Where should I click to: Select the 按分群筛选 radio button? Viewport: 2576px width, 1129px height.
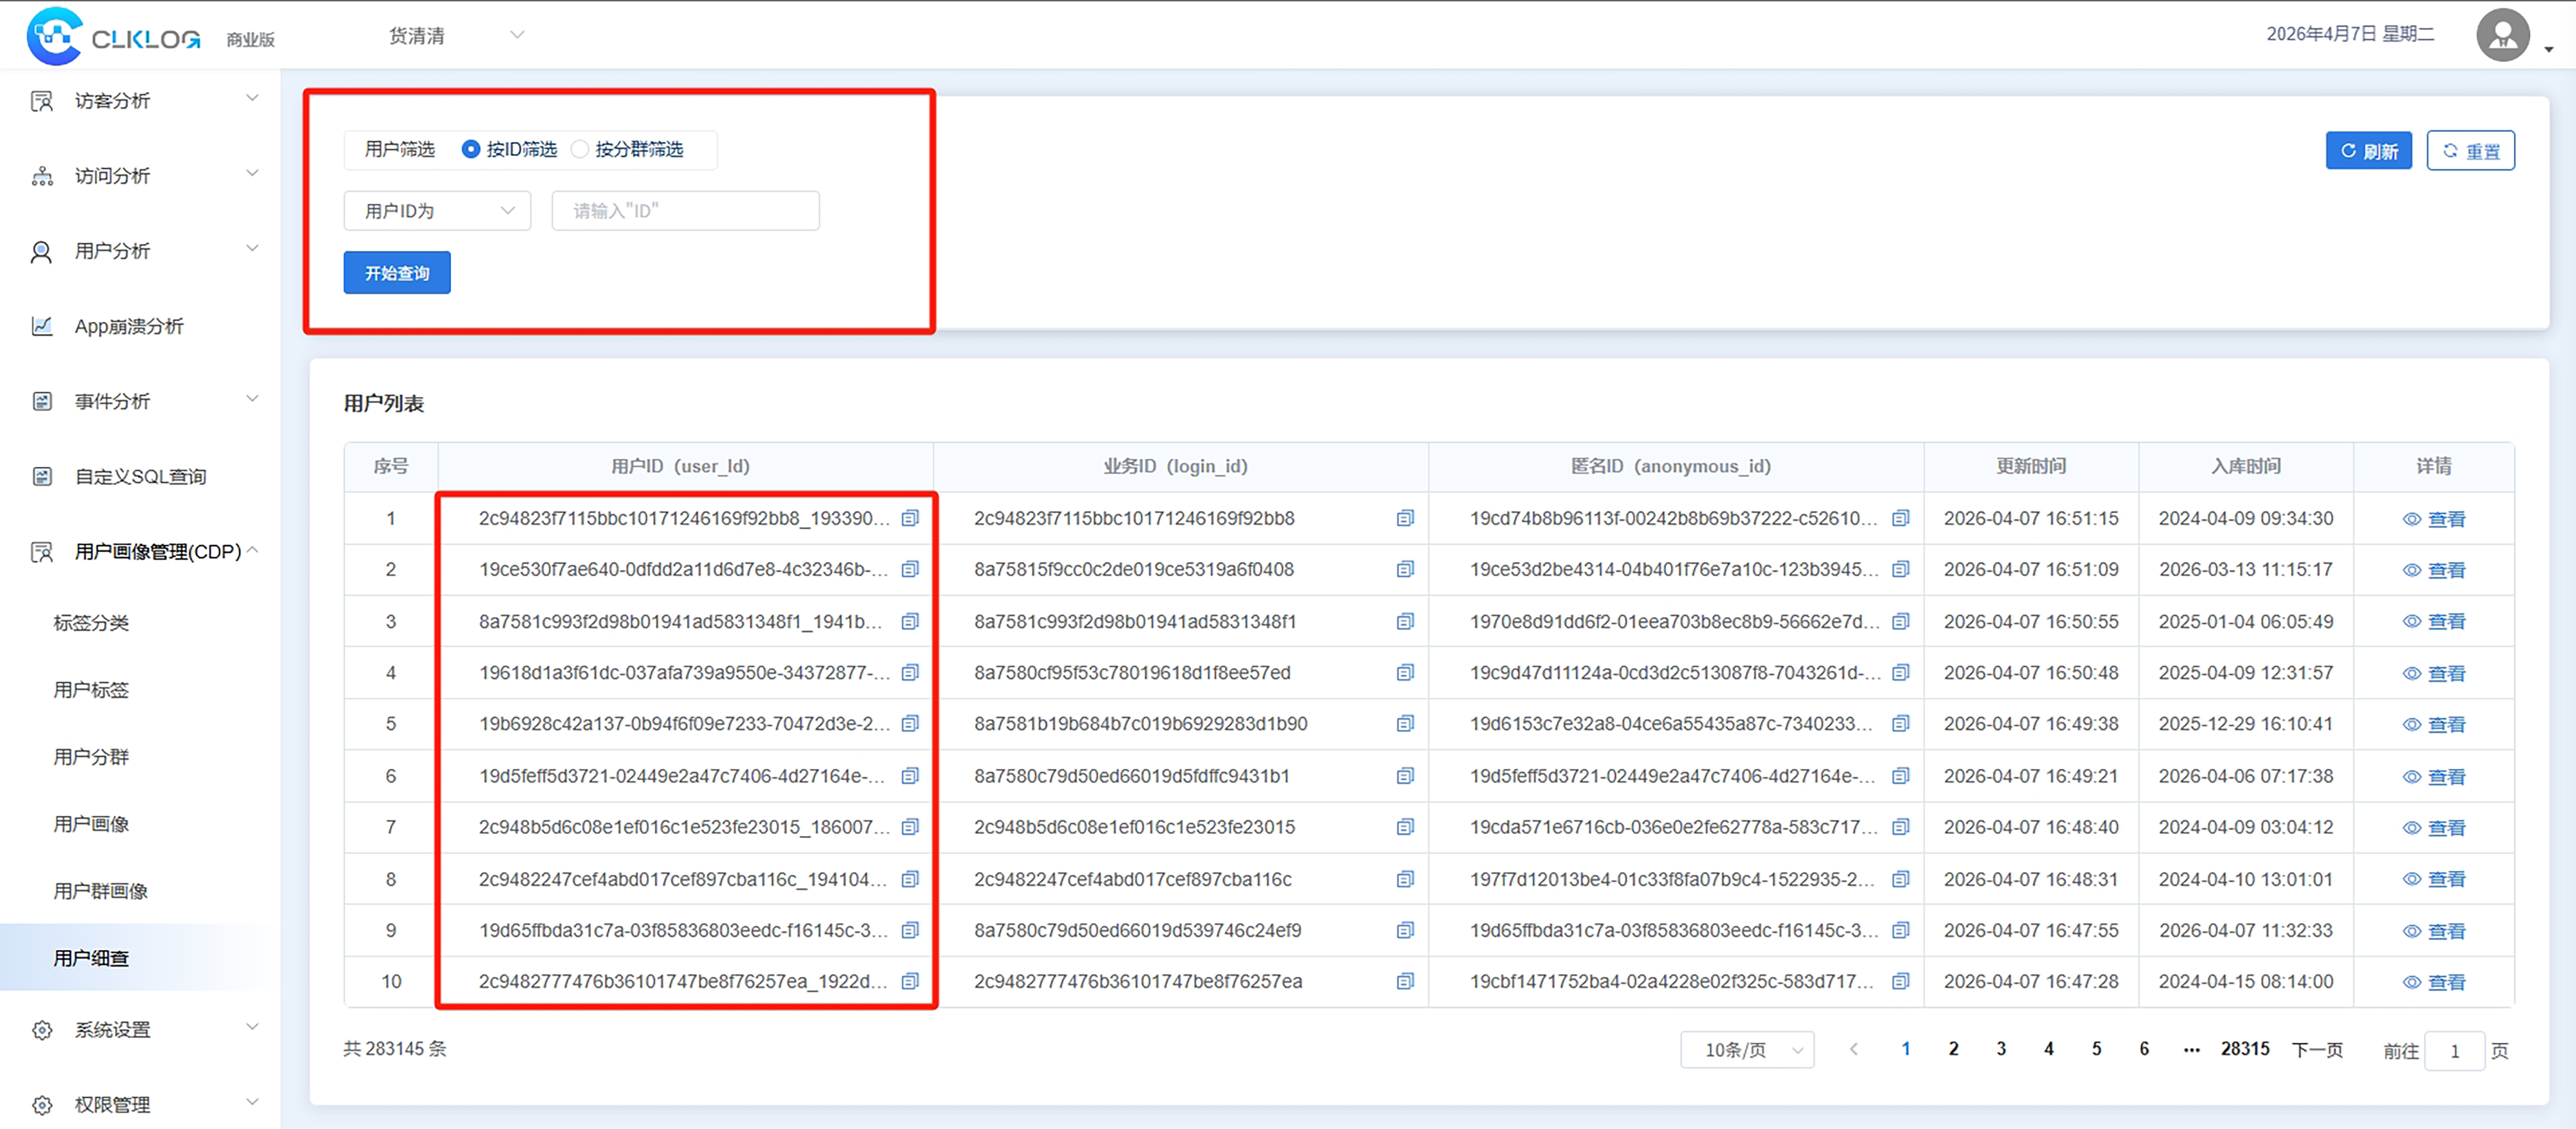(580, 149)
